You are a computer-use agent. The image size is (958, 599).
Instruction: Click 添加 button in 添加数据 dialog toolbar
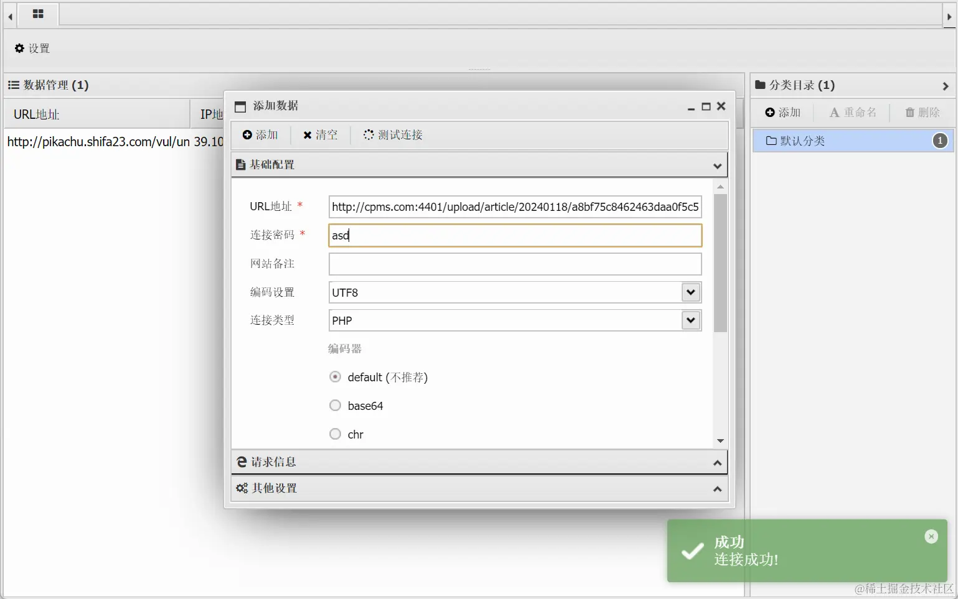(260, 135)
